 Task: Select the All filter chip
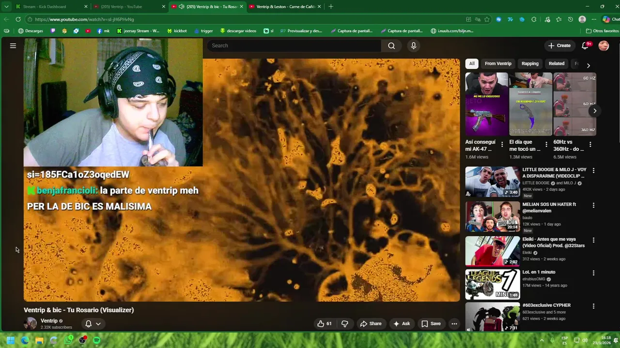(472, 63)
